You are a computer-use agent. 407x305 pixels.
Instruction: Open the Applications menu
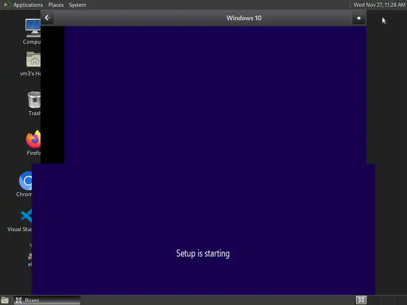tap(28, 5)
